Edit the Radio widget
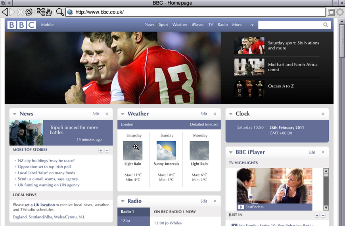Viewport: 345px width, 226px height. pyautogui.click(x=204, y=201)
